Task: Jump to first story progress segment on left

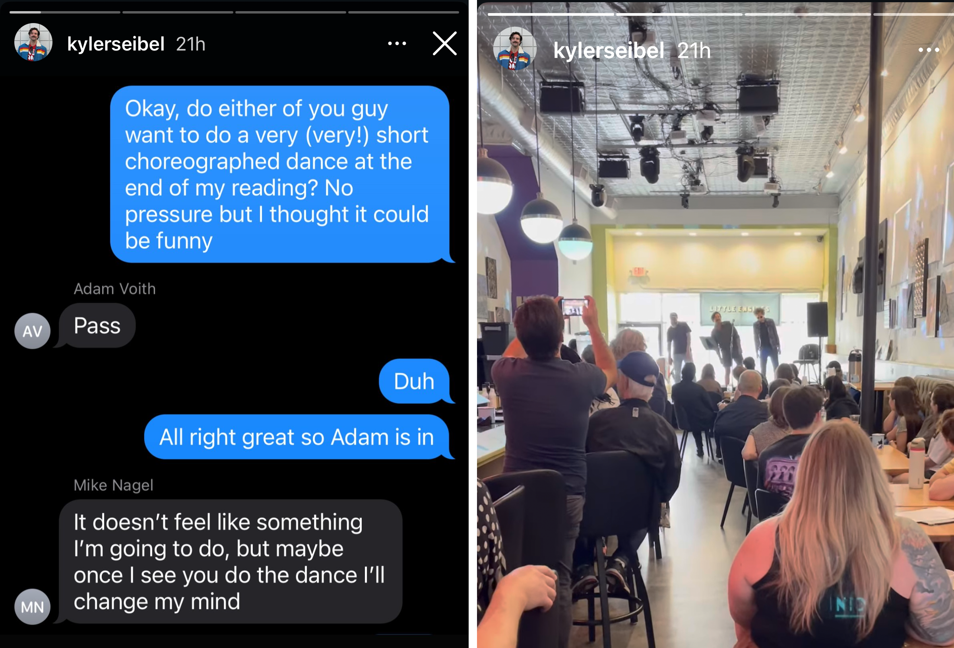Action: [65, 12]
